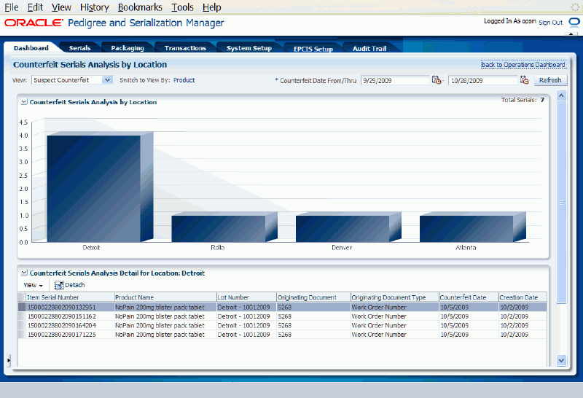Click the Oracle logo
Image resolution: width=583 pixels, height=398 pixels.
[34, 23]
